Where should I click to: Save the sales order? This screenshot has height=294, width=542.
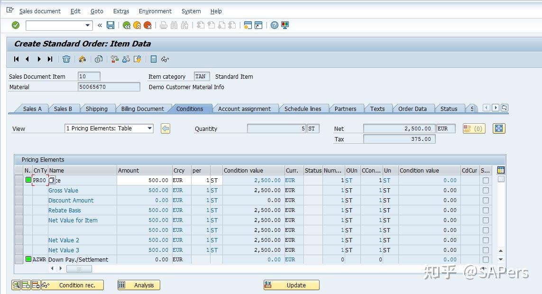(x=110, y=25)
